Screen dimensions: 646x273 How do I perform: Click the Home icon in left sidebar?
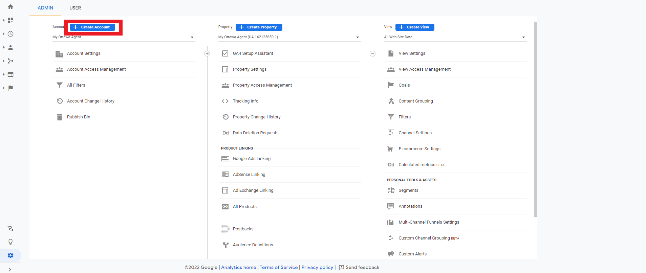[x=10, y=7]
